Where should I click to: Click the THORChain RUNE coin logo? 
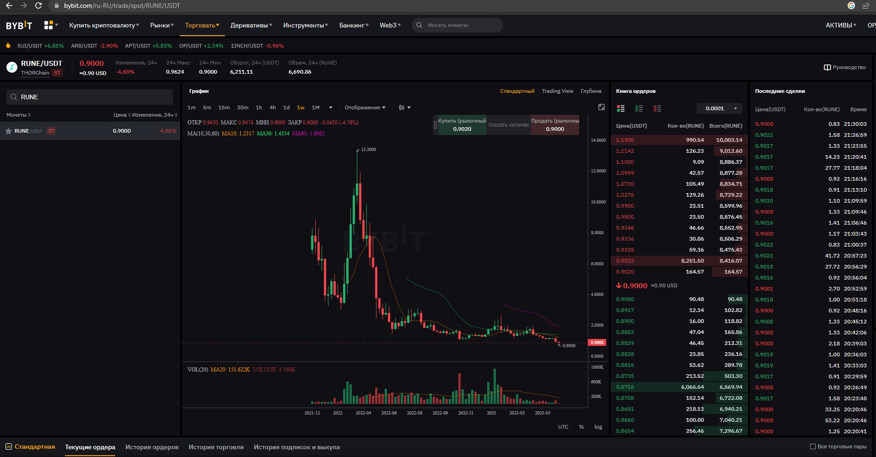[x=12, y=67]
